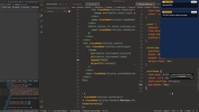Close the Matches.tsx tab
Screen dimensions: 199x112
click(98, 4)
